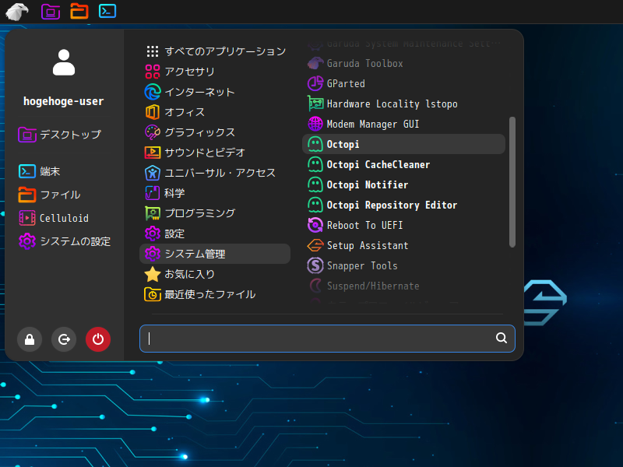The image size is (623, 467).
Task: Select お気に入り category
Action: pyautogui.click(x=215, y=274)
